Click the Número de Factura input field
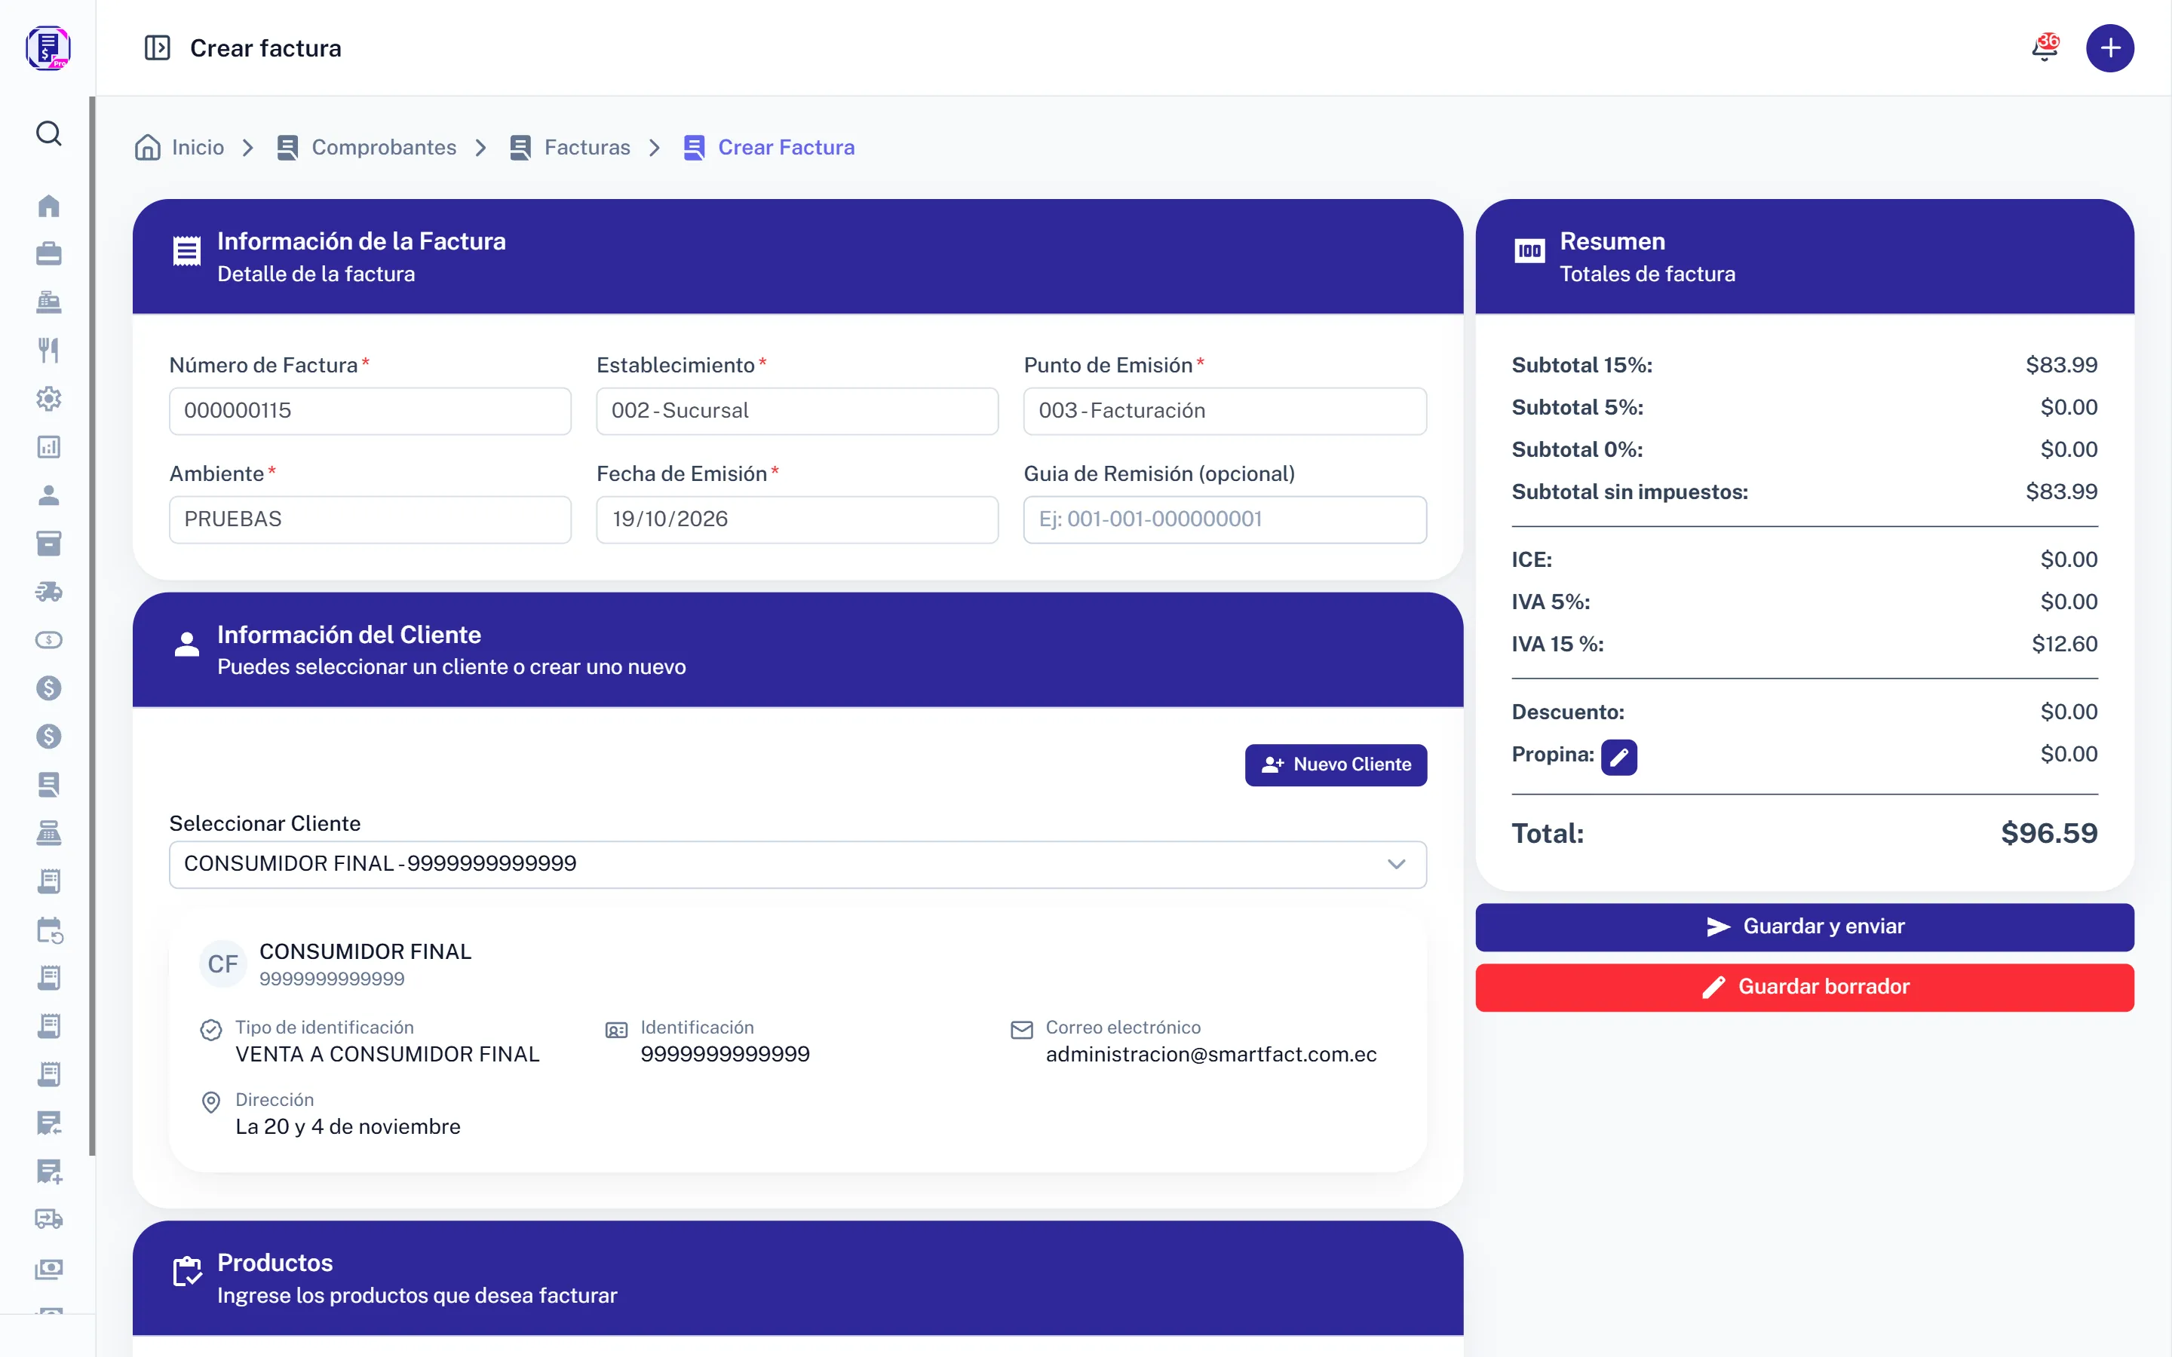The height and width of the screenshot is (1357, 2172). click(370, 411)
